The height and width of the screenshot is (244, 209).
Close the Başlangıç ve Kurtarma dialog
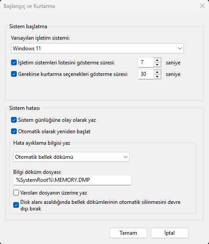click(202, 6)
